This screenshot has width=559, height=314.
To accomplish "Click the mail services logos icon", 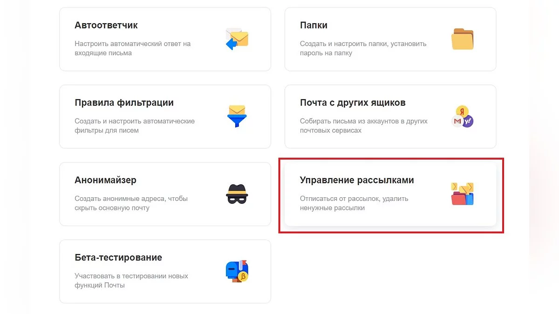I will tap(462, 116).
